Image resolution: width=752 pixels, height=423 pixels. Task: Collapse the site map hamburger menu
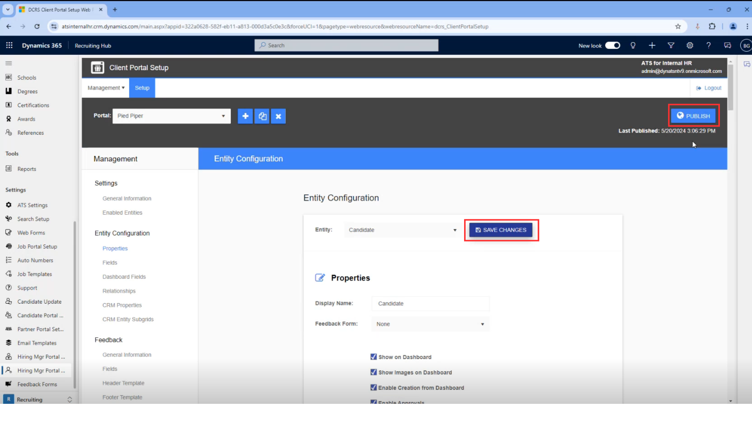click(x=9, y=63)
